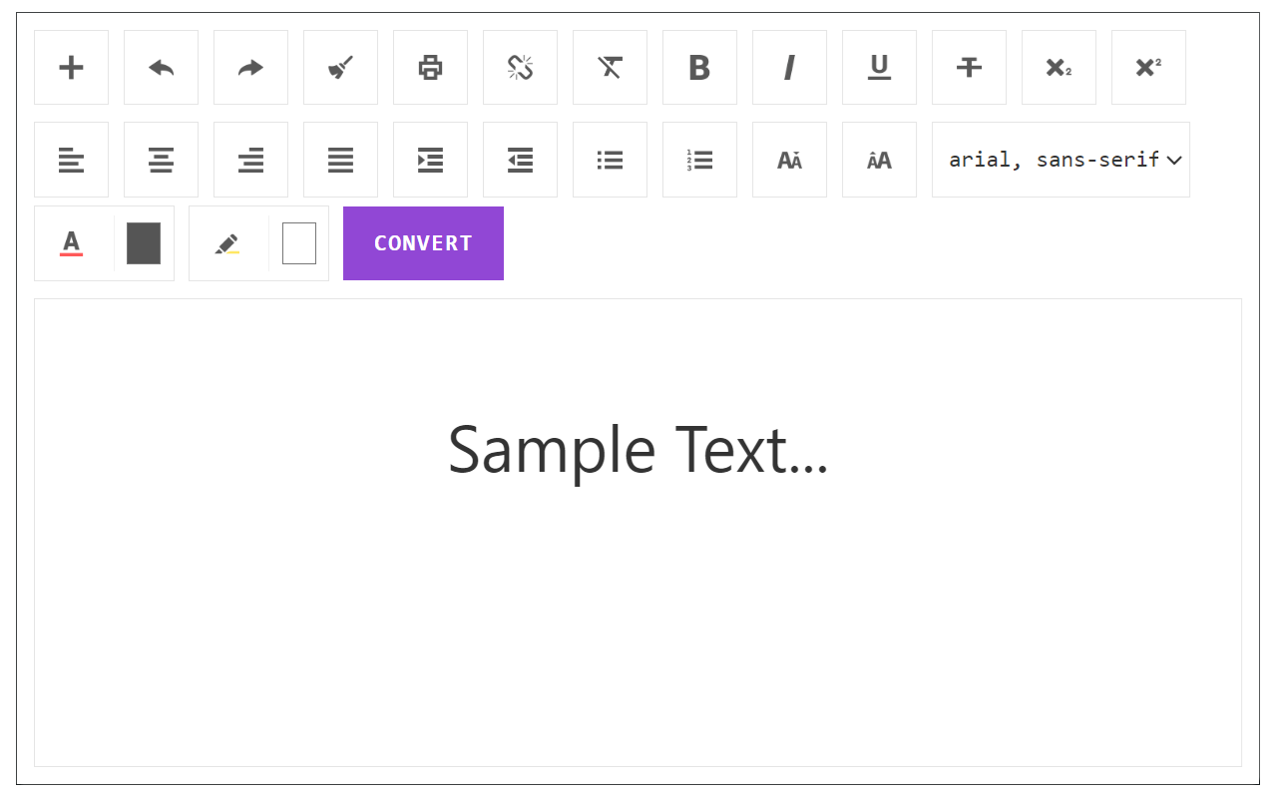1277x798 pixels.
Task: Insert a bulleted list
Action: (610, 160)
